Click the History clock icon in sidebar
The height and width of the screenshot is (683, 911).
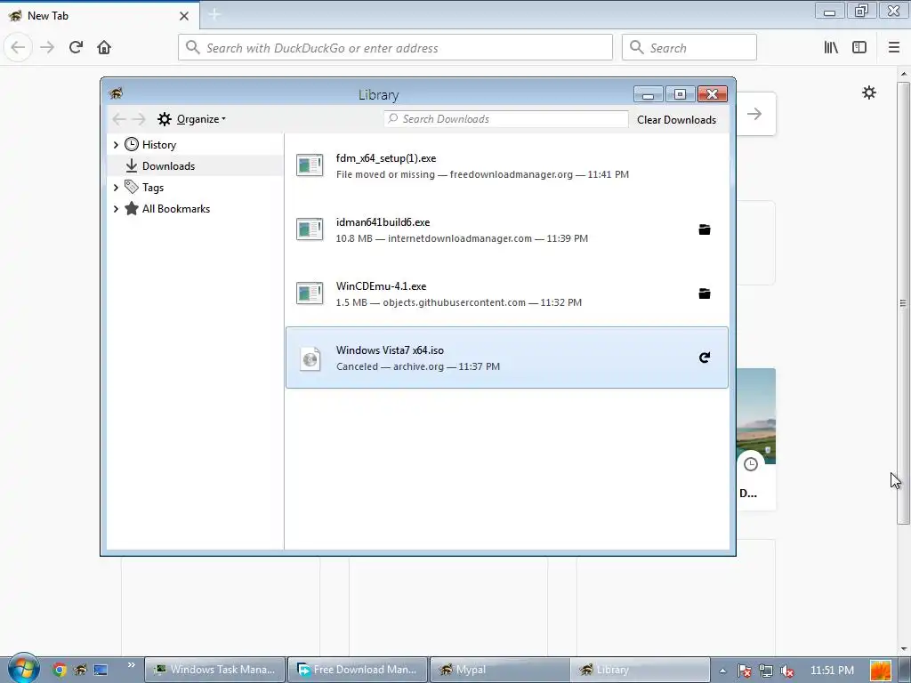point(132,144)
